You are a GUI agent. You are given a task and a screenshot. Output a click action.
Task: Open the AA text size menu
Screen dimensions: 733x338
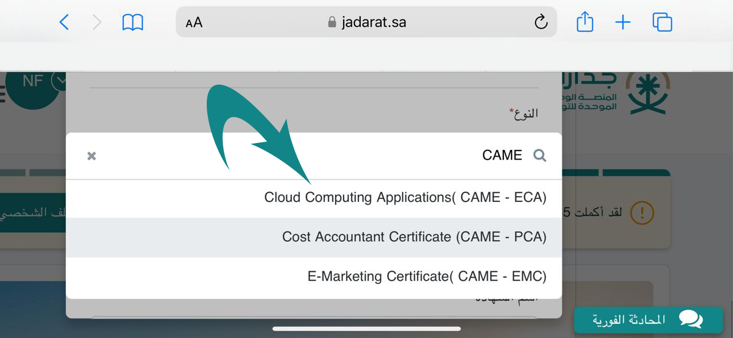pos(194,23)
